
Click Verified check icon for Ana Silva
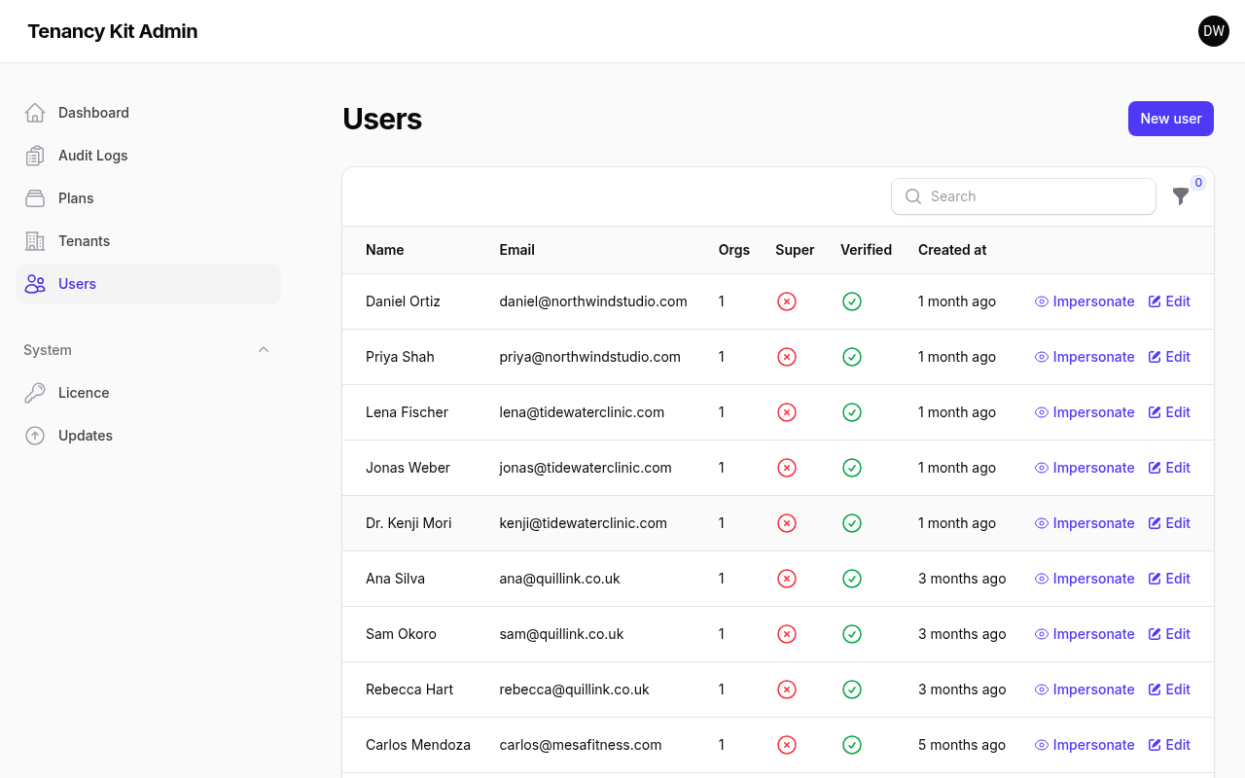pos(852,579)
